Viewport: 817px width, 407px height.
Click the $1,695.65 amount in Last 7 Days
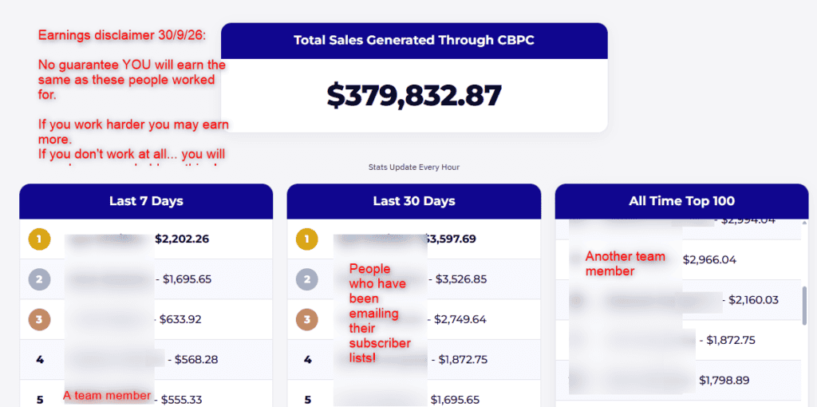(x=187, y=279)
